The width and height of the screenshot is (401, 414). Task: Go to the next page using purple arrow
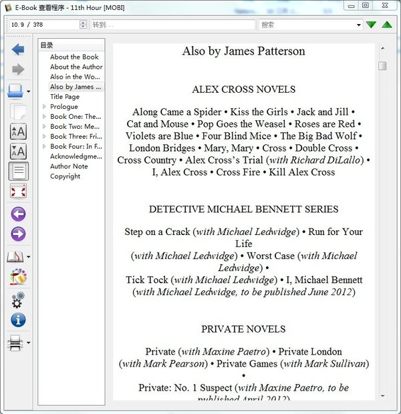click(x=18, y=234)
